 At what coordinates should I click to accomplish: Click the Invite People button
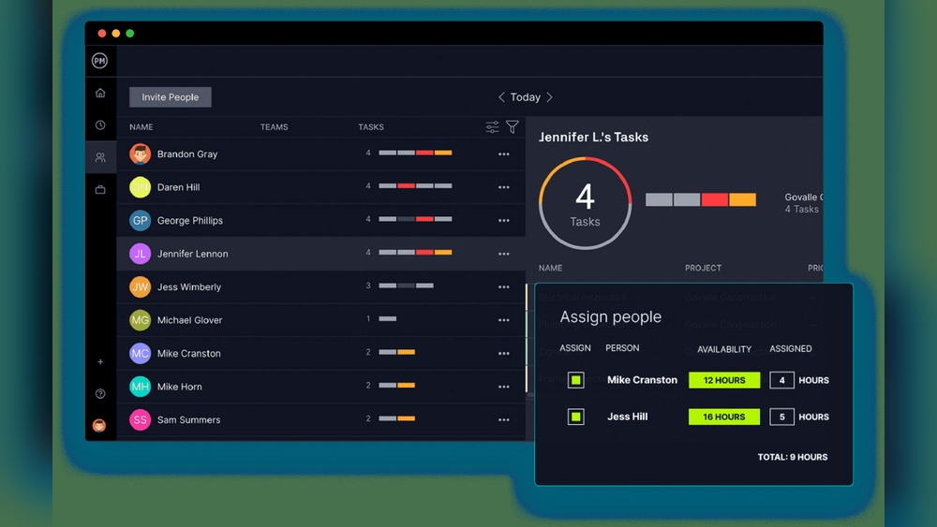(171, 97)
